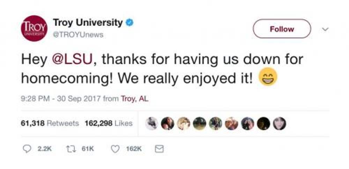Click the 2.2K replies count

click(44, 149)
